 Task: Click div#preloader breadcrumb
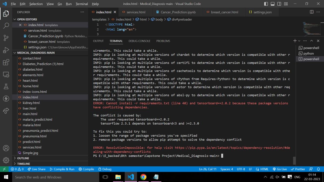[x=180, y=19]
